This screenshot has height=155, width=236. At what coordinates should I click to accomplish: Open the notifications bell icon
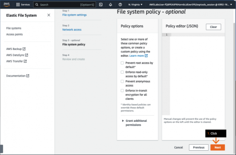point(111,5)
